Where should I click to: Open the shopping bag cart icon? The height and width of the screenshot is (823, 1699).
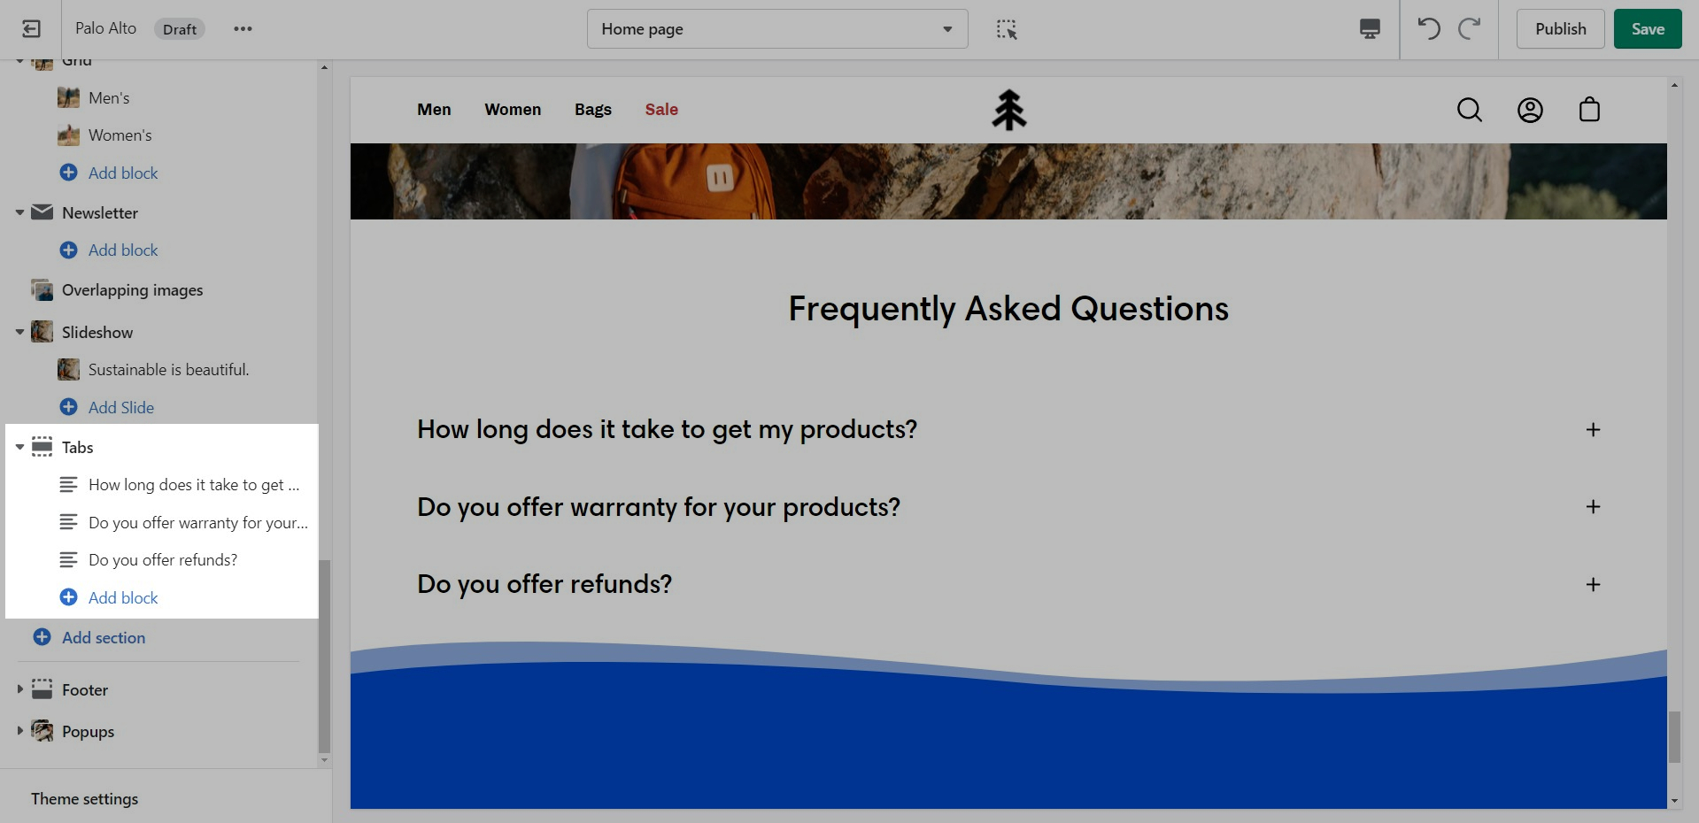point(1589,110)
